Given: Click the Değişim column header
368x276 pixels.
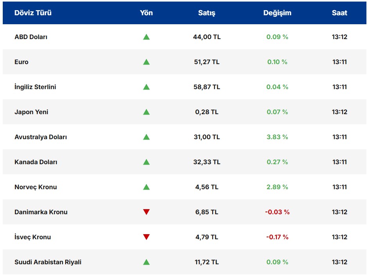Looking at the screenshot, I should (x=277, y=13).
